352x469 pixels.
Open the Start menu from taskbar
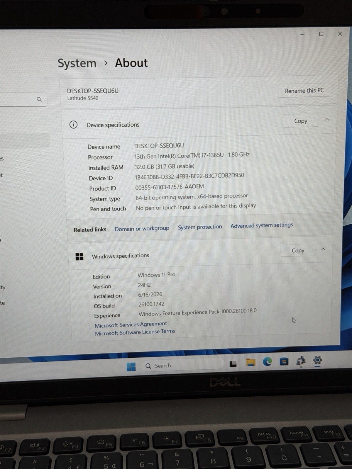coord(131,366)
